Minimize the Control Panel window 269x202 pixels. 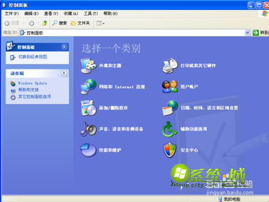tap(251, 5)
